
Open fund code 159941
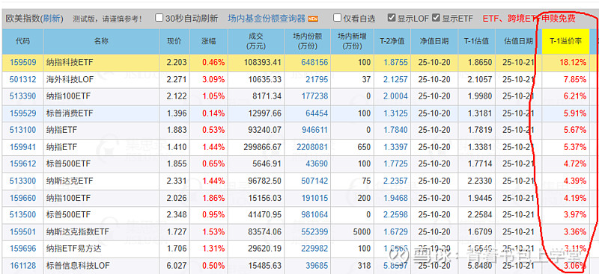click(x=23, y=147)
